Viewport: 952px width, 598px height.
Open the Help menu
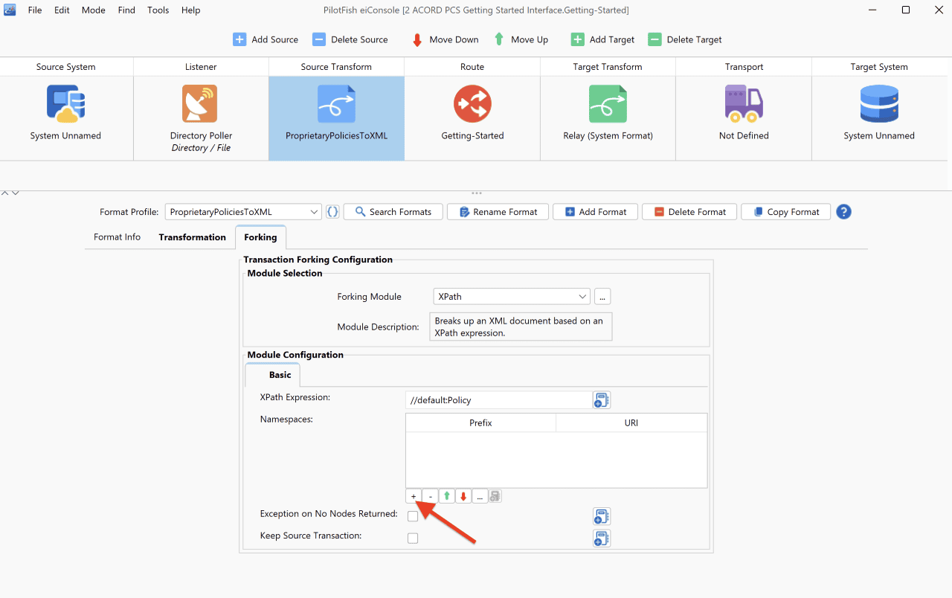[x=190, y=10]
